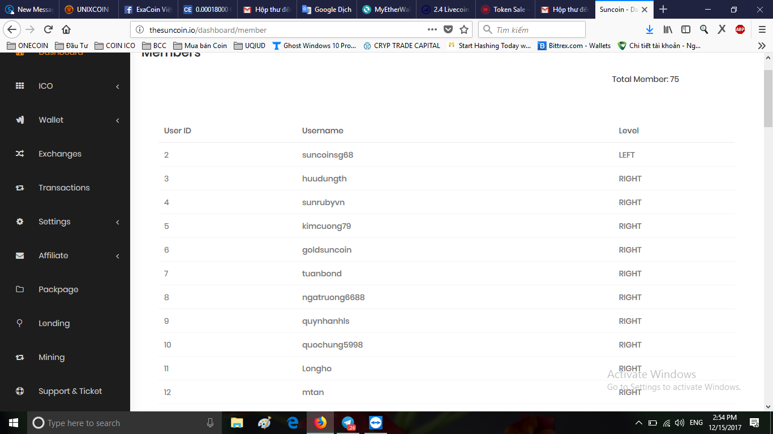Viewport: 773px width, 434px height.
Task: Expand the Wallet submenu chevron
Action: 118,120
